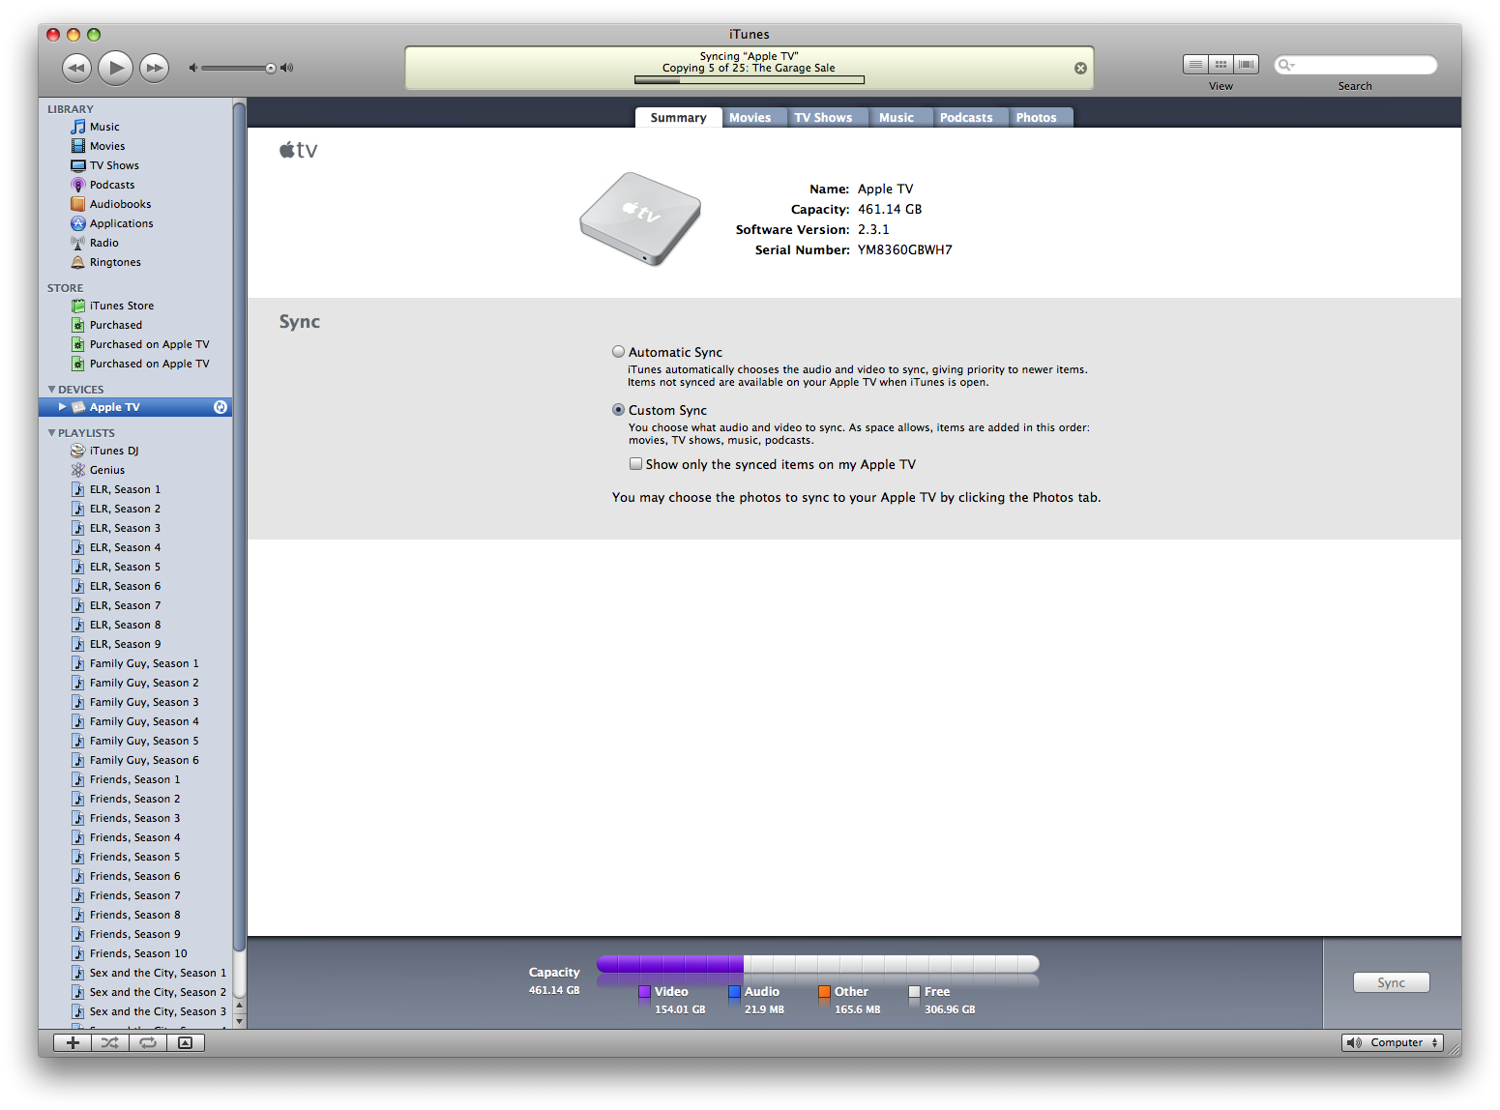Open the Genius playlist
The width and height of the screenshot is (1500, 1110).
135,470
